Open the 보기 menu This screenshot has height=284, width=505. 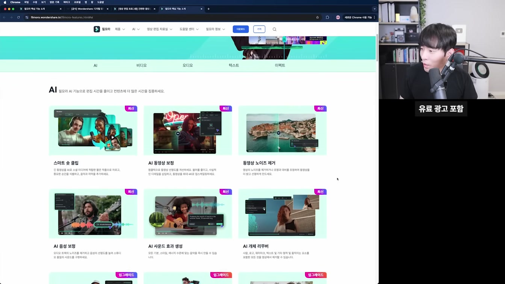43,2
